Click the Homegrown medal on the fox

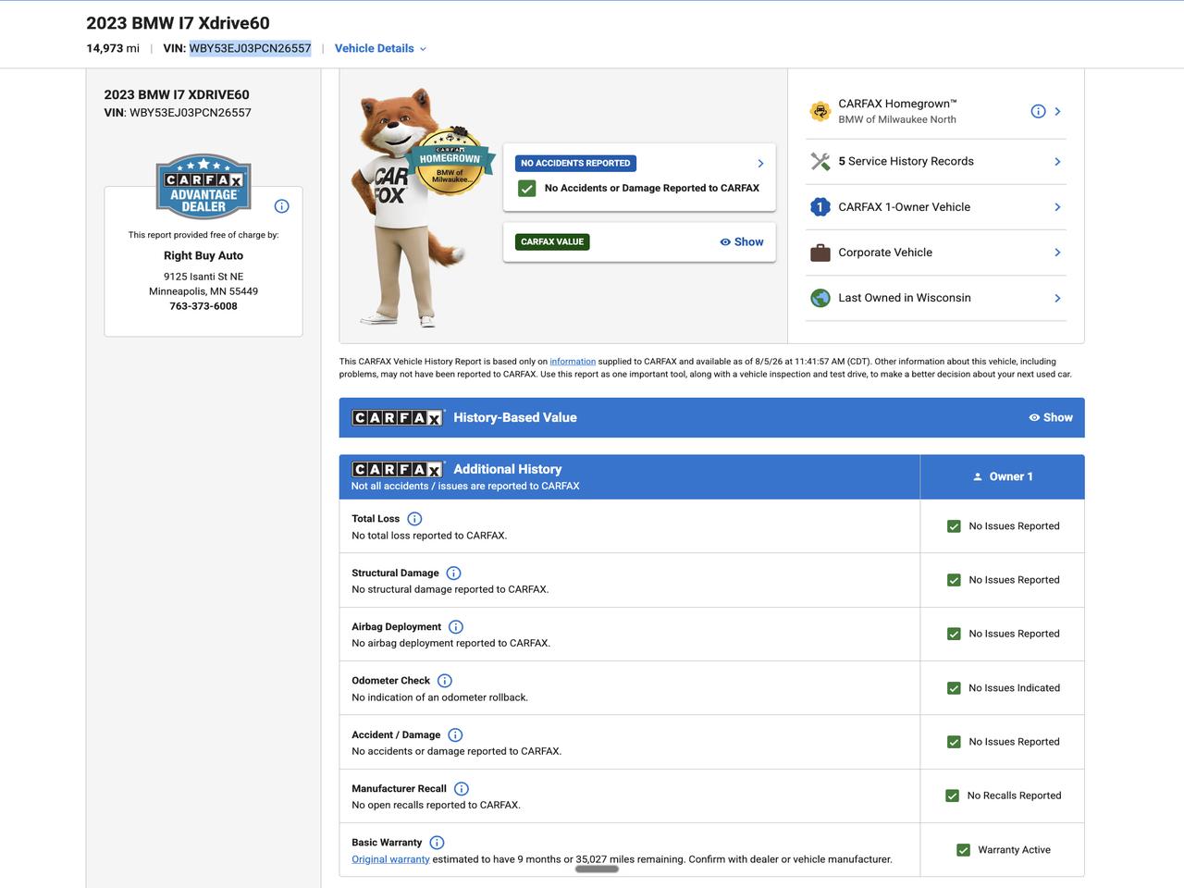point(450,163)
